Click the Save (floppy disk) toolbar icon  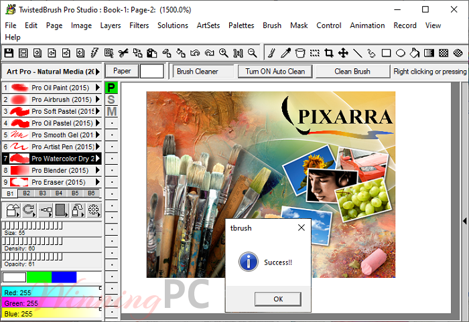coord(9,53)
